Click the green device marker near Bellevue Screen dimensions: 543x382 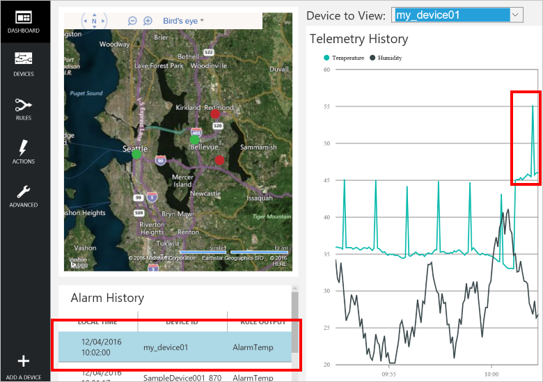pyautogui.click(x=195, y=140)
